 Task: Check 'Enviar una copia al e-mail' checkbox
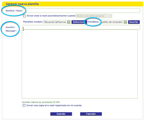[24, 106]
